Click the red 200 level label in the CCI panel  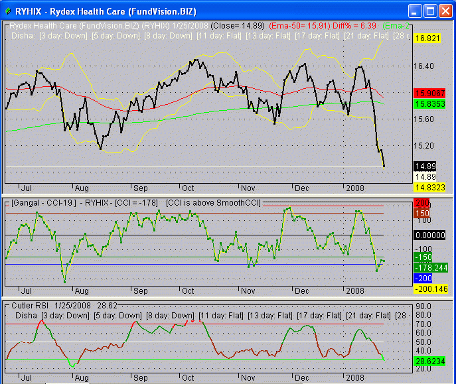[421, 203]
